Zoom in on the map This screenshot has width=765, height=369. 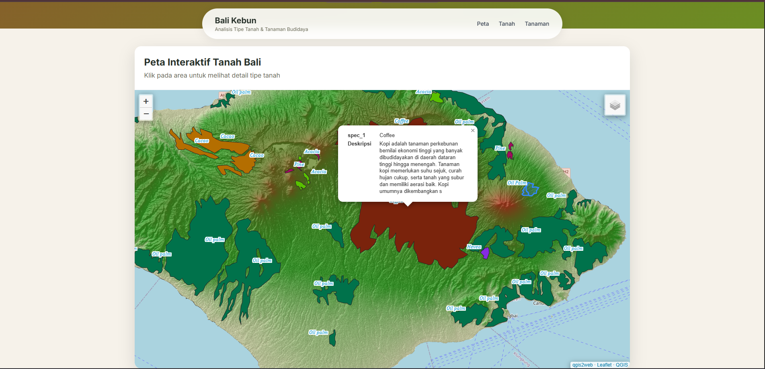[x=146, y=101]
